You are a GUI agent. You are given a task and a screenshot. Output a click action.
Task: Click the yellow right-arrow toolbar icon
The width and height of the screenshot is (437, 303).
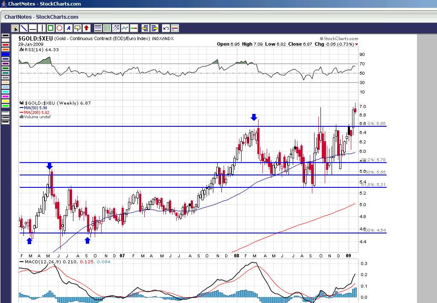[154, 28]
